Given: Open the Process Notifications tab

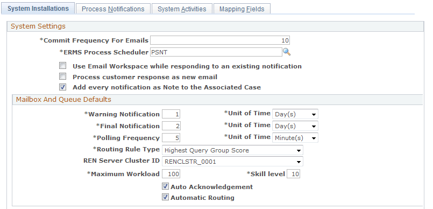Looking at the screenshot, I should coord(113,9).
